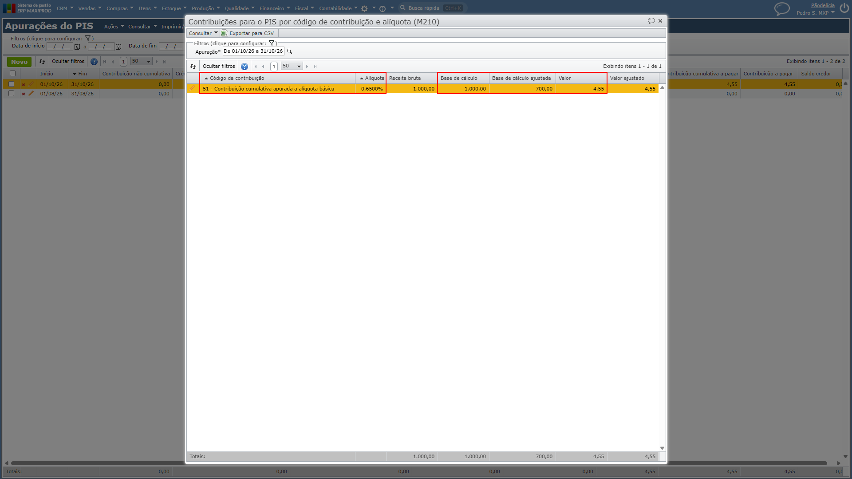Open the Vendas menu
The width and height of the screenshot is (852, 479).
90,8
